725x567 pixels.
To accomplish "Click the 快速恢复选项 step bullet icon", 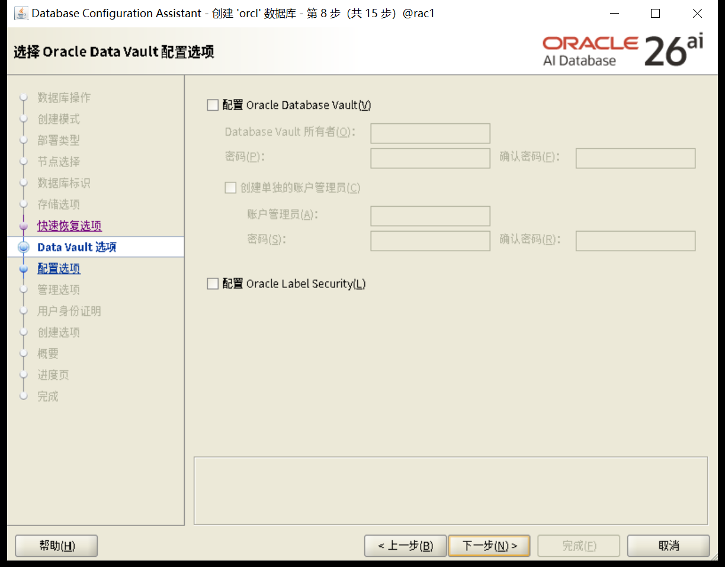I will tap(24, 226).
